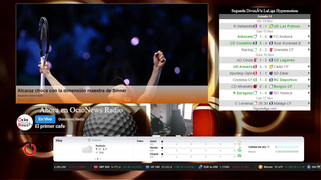Select the middle weather carousel dot
The width and height of the screenshot is (321, 180).
pyautogui.click(x=98, y=159)
